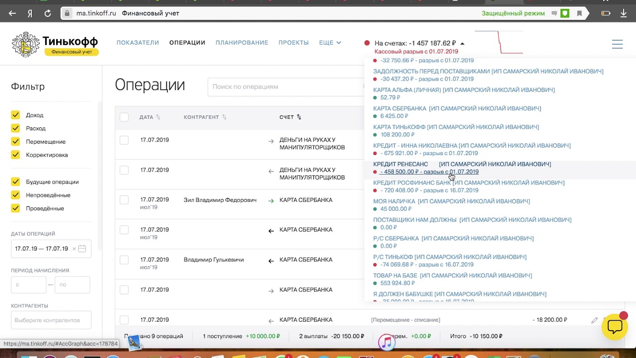Toggle the Доход filter checkbox
636x358 pixels.
(x=15, y=115)
